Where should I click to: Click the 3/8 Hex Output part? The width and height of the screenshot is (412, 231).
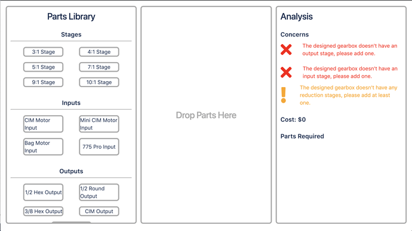[44, 211]
